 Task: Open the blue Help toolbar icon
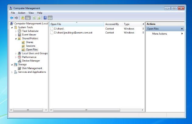pyautogui.click(x=45, y=18)
